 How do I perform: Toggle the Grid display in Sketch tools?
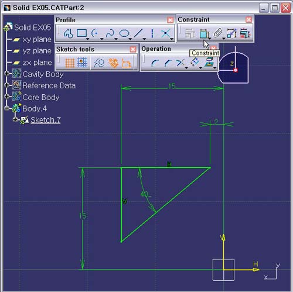click(x=70, y=63)
